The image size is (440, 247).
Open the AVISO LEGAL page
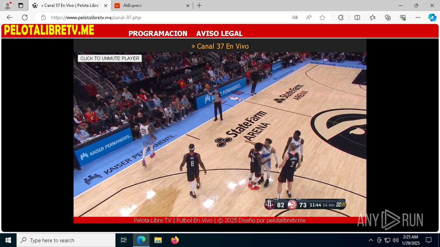219,34
